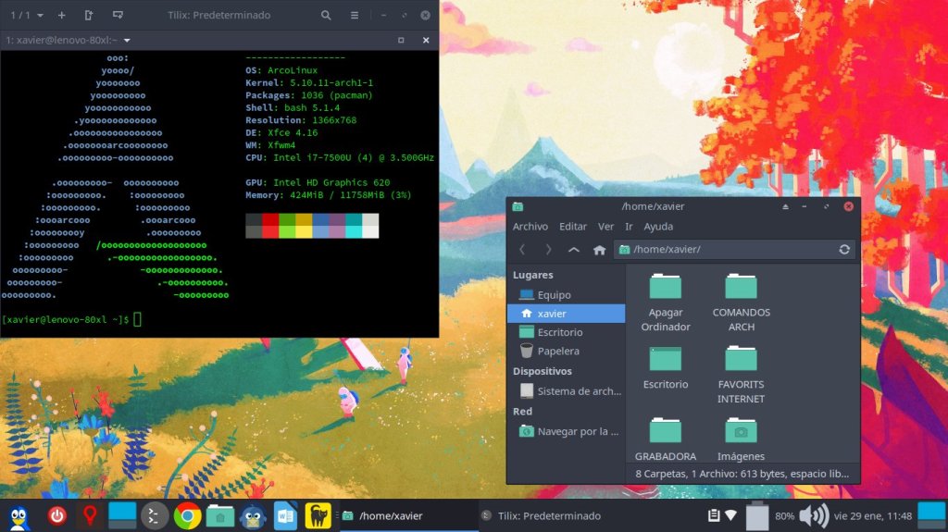Select Papelera in the sidebar

point(557,352)
